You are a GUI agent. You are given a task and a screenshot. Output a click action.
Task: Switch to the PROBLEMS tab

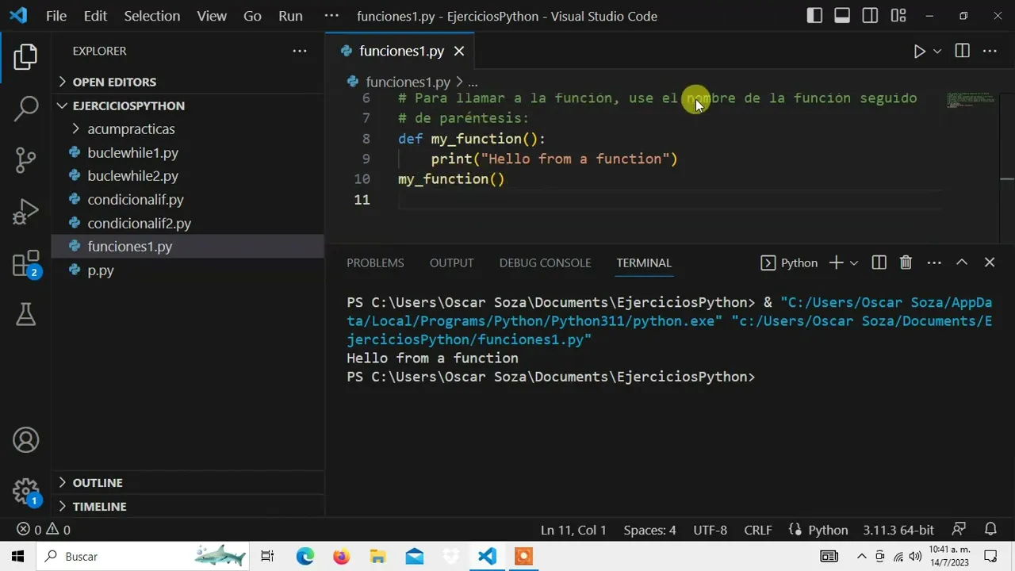pos(375,263)
